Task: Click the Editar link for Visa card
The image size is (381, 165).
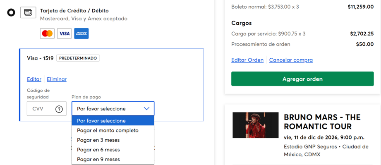Action: point(34,79)
